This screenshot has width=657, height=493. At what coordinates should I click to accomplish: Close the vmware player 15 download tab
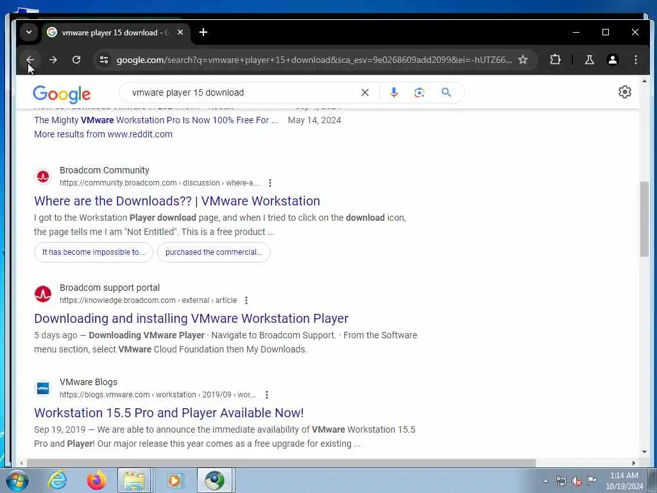point(180,32)
